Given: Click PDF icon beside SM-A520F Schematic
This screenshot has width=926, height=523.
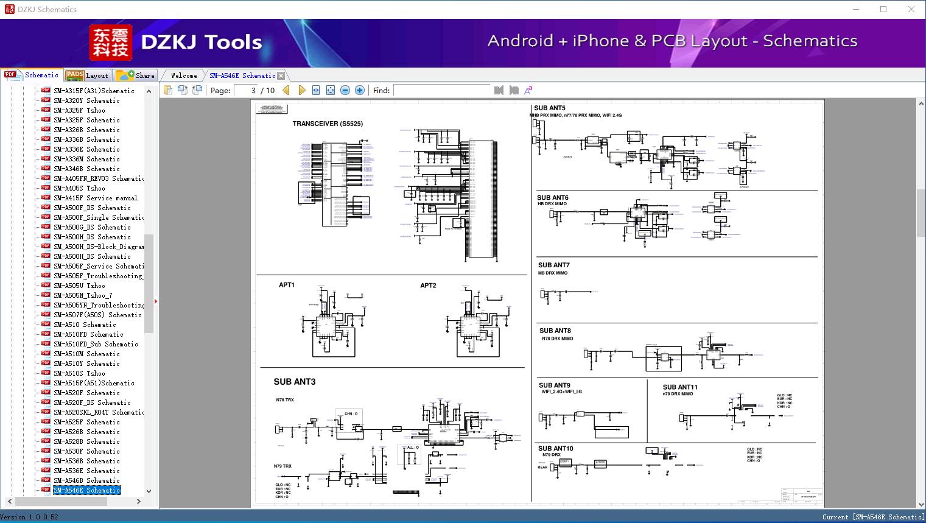Looking at the screenshot, I should pyautogui.click(x=46, y=392).
